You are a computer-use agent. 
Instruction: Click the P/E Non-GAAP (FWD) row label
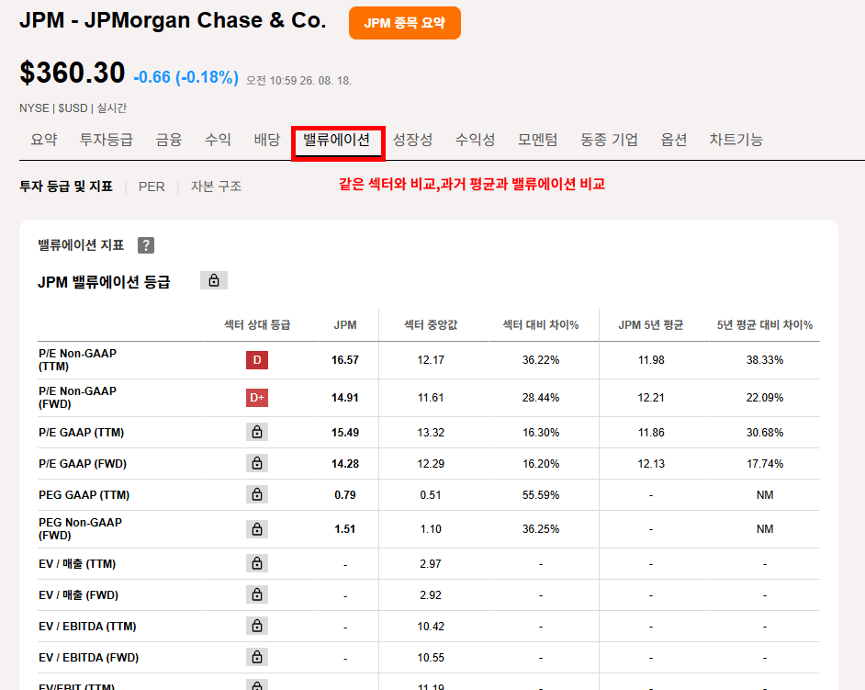coord(77,398)
